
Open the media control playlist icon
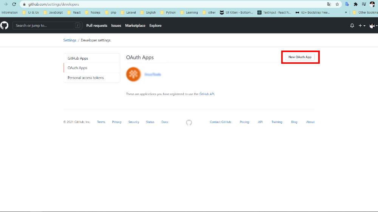[364, 4]
